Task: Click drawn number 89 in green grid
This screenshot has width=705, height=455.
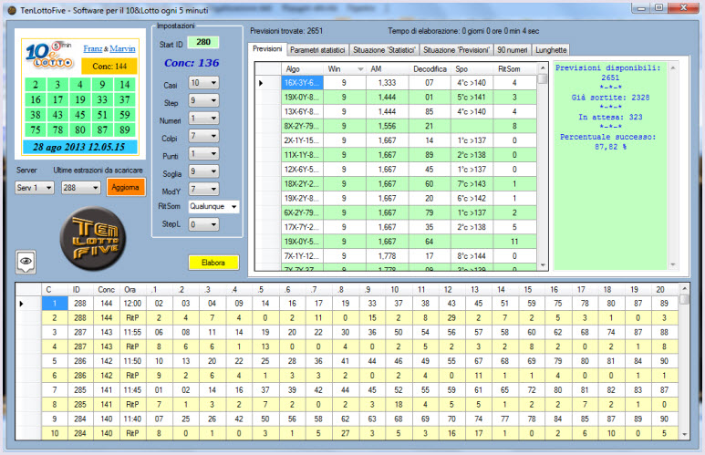Action: click(x=125, y=130)
